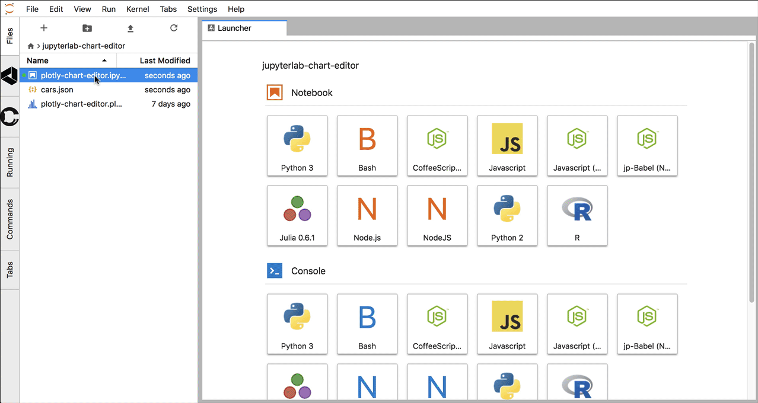Viewport: 758px width, 403px height.
Task: Launch a Julia 0.6.1 notebook
Action: click(x=297, y=216)
